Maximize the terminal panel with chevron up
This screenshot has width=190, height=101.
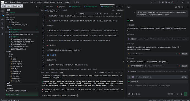[119, 72]
